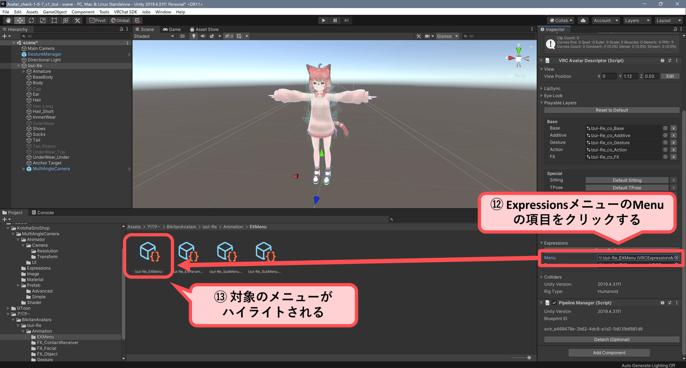Toggle Pipeline Manager enabled checkbox

pos(554,302)
